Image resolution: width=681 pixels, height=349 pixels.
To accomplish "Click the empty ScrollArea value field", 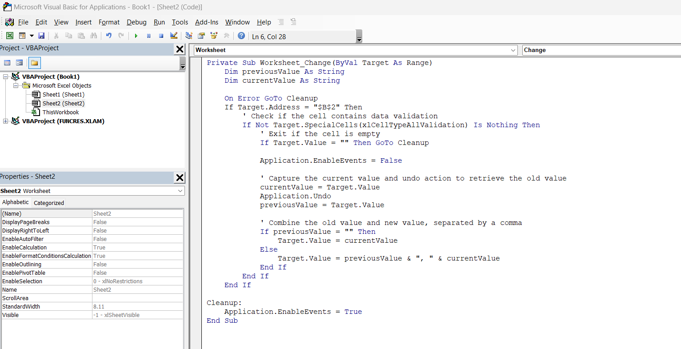I will pyautogui.click(x=137, y=298).
